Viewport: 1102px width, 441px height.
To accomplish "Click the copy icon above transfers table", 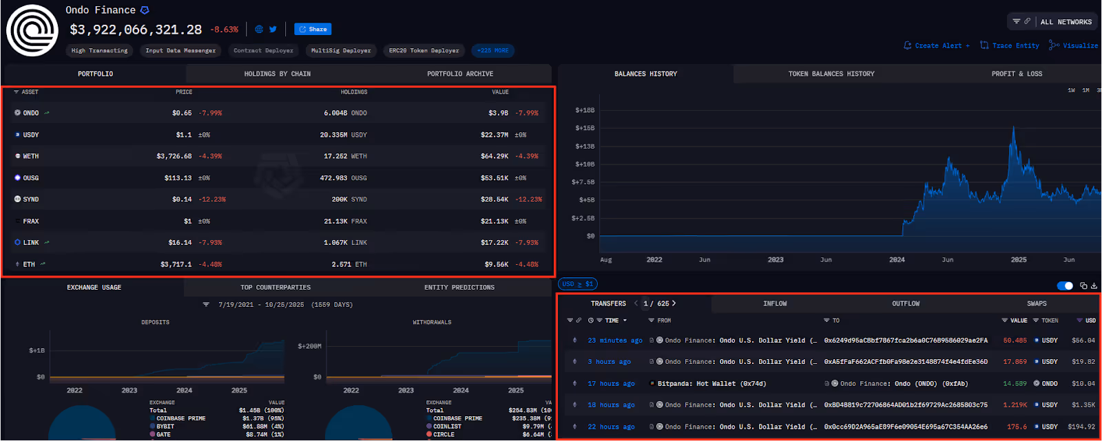I will 1083,286.
